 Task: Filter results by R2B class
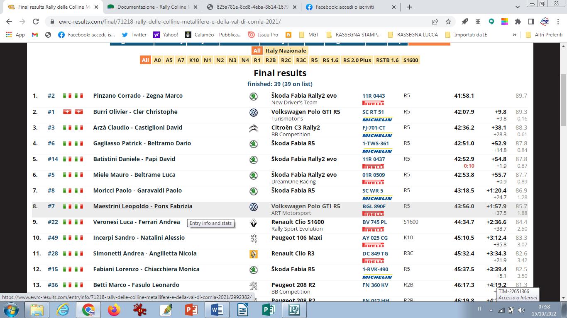tap(271, 60)
